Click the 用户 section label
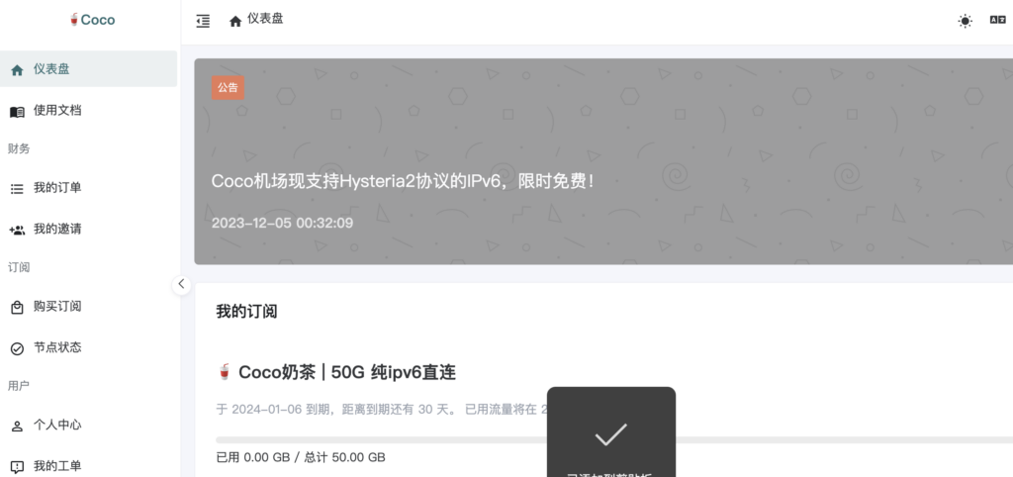 pos(19,386)
